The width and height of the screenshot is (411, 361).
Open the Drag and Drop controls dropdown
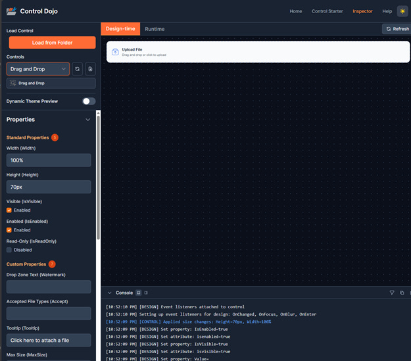pyautogui.click(x=38, y=69)
